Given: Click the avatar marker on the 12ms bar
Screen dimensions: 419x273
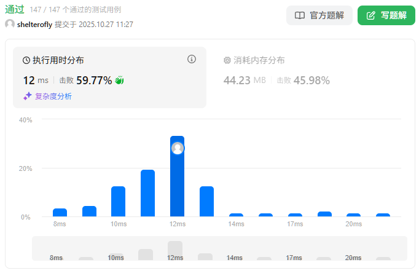Looking at the screenshot, I should click(x=178, y=148).
